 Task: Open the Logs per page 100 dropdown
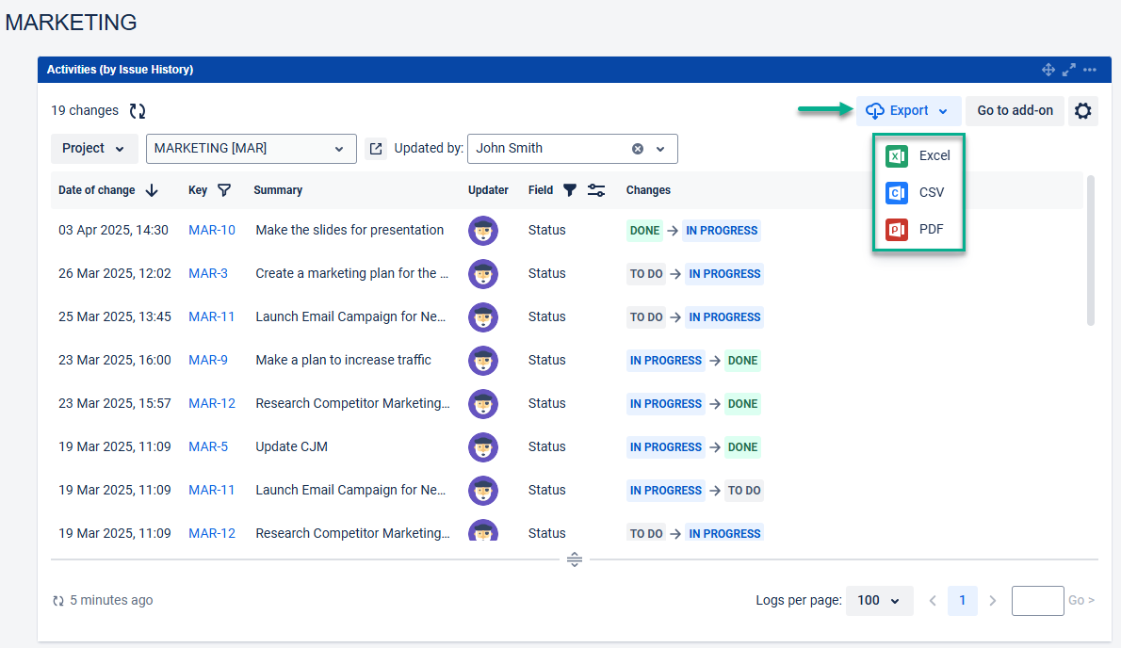[x=879, y=601]
